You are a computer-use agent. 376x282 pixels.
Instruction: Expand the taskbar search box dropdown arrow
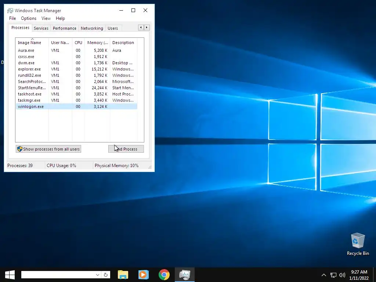tap(98, 275)
